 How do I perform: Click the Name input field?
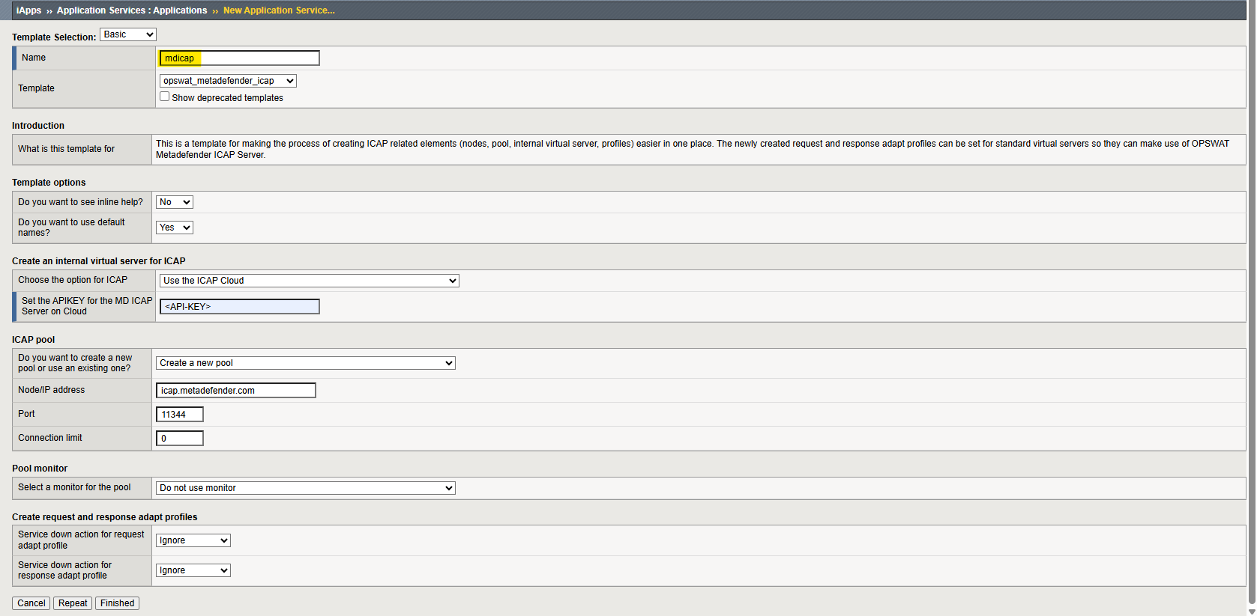click(239, 58)
